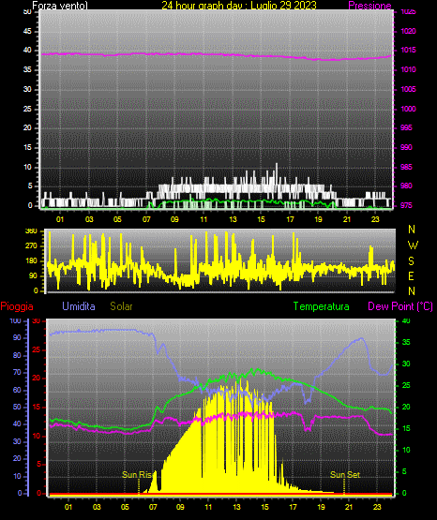Click the magenta pressure line above hour 09
Screen dimensions: 437x520
(174, 53)
